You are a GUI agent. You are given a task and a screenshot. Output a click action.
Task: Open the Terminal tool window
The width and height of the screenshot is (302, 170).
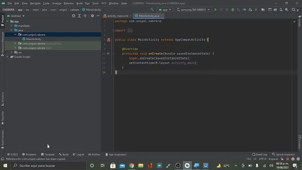click(x=48, y=154)
